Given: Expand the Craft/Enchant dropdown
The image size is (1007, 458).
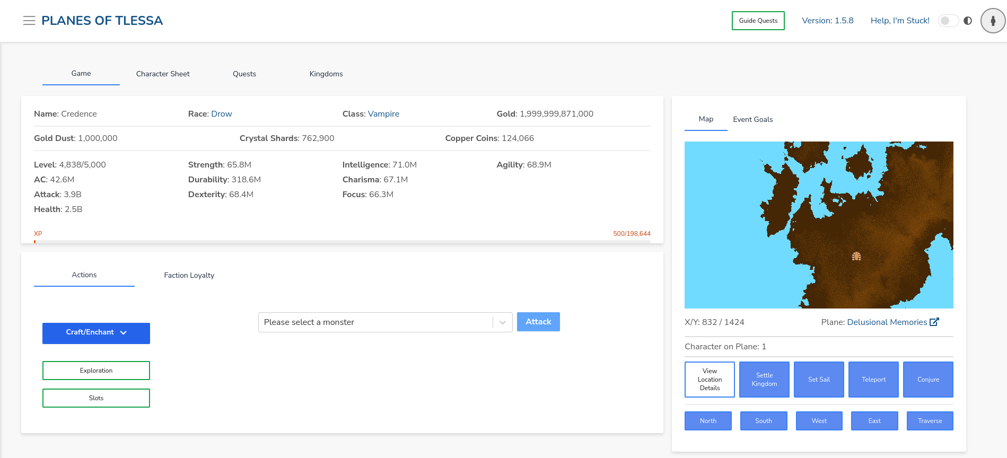Looking at the screenshot, I should (x=96, y=333).
